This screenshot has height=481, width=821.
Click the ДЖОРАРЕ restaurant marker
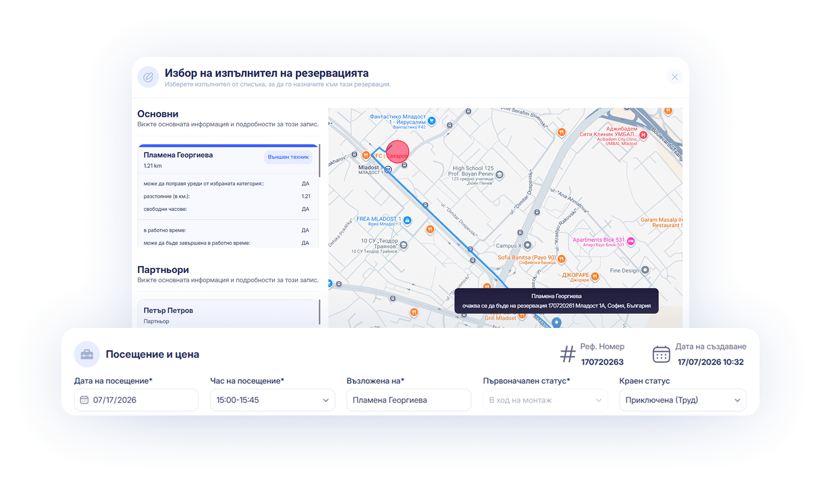coord(595,276)
